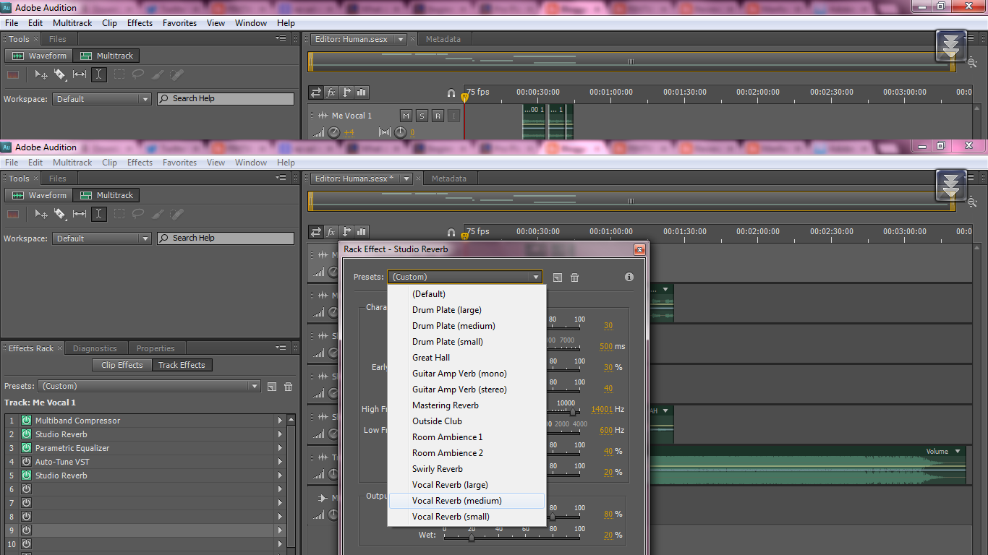Arm Me Vocal 1 for recording

(438, 116)
